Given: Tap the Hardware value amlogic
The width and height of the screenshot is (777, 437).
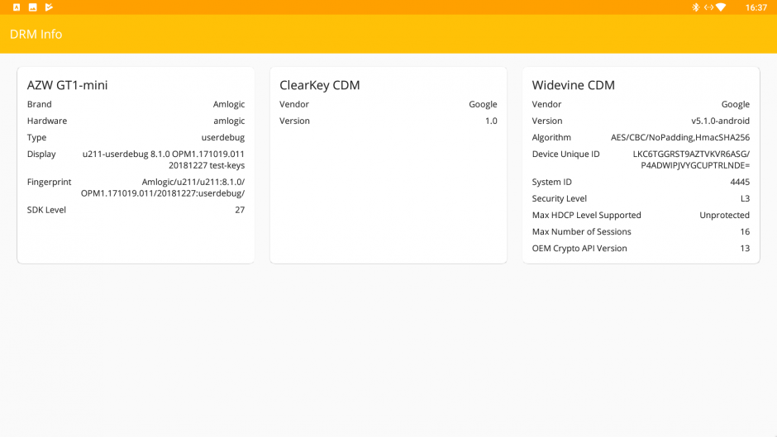Looking at the screenshot, I should [x=229, y=121].
